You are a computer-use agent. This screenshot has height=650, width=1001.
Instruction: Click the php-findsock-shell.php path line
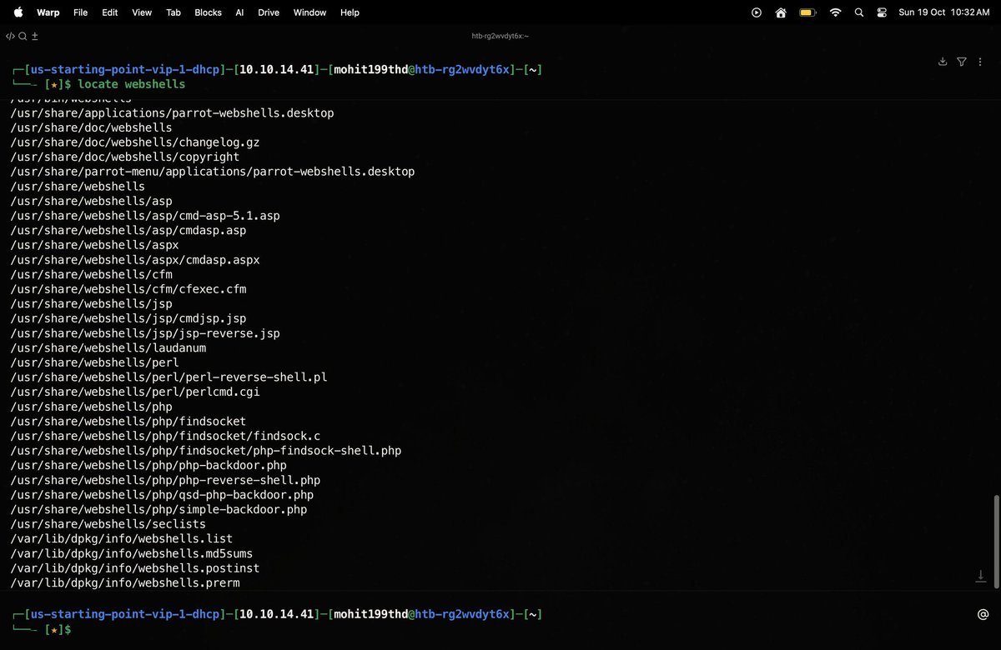tap(206, 451)
